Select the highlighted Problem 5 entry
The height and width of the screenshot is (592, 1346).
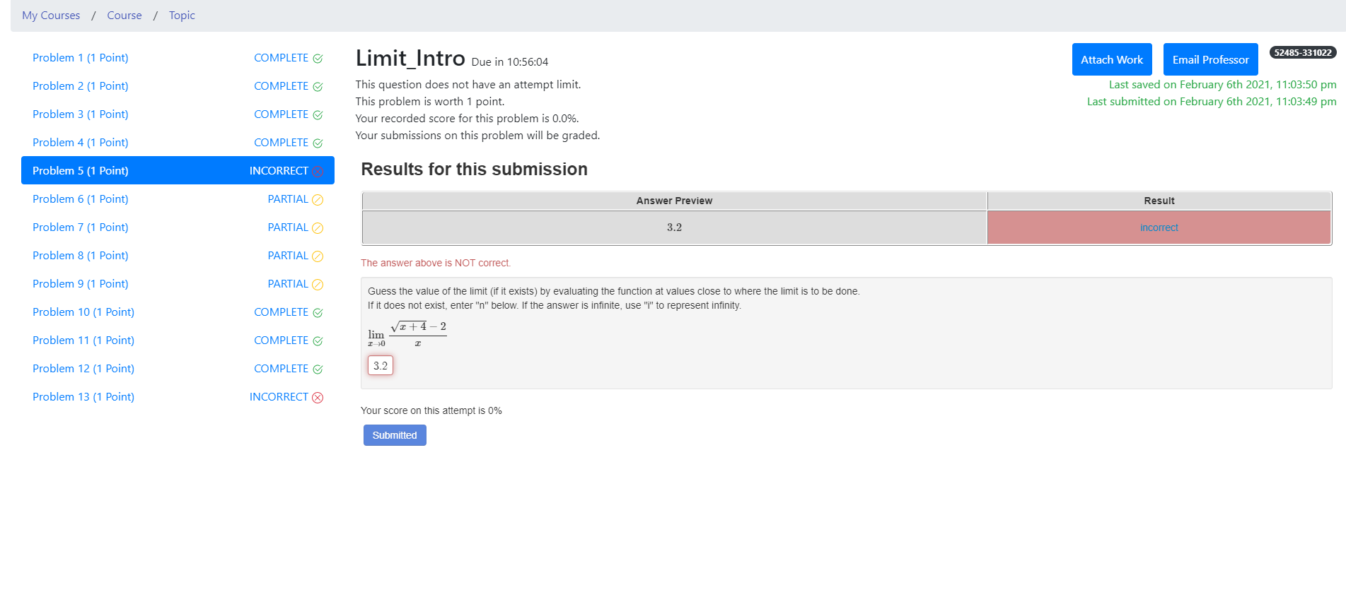click(x=178, y=170)
